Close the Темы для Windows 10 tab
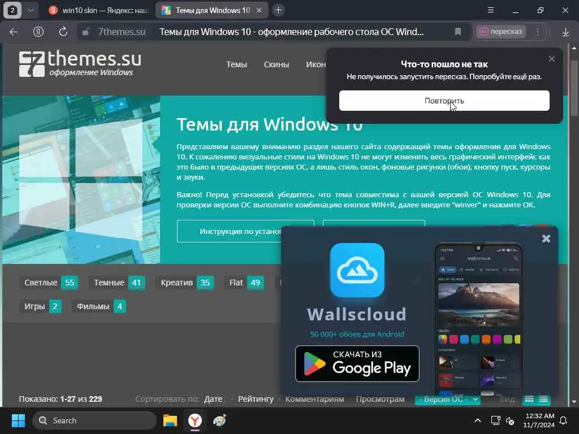 point(259,10)
